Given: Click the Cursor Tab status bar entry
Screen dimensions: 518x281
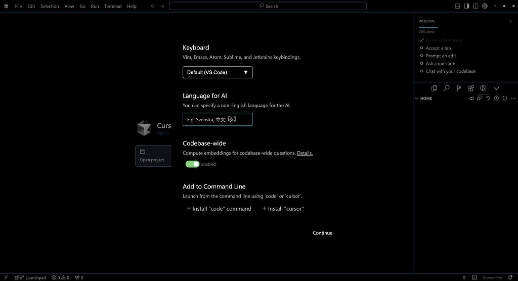Looking at the screenshot, I should coord(492,277).
